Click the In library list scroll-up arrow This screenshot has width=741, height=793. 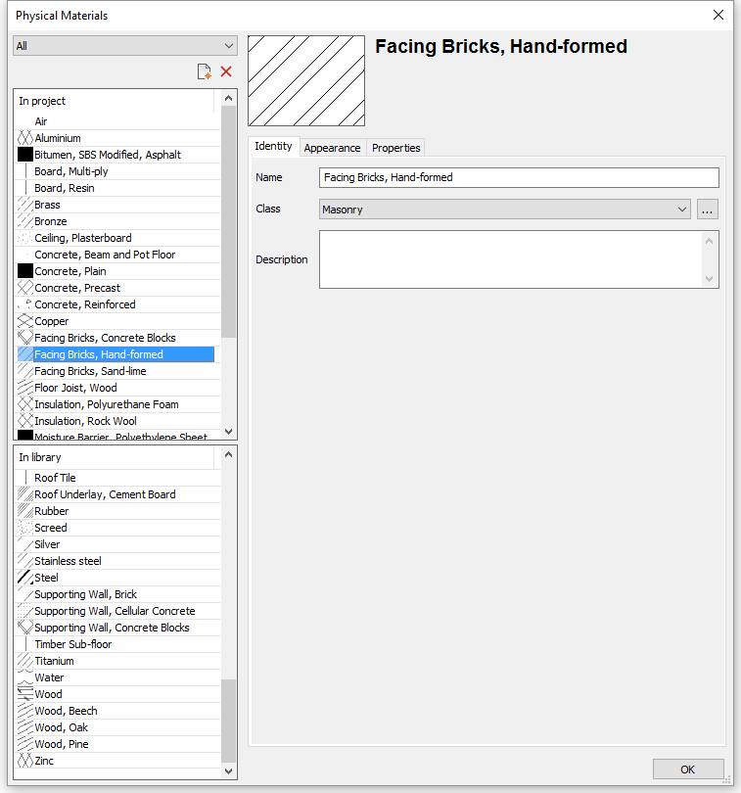coord(229,454)
